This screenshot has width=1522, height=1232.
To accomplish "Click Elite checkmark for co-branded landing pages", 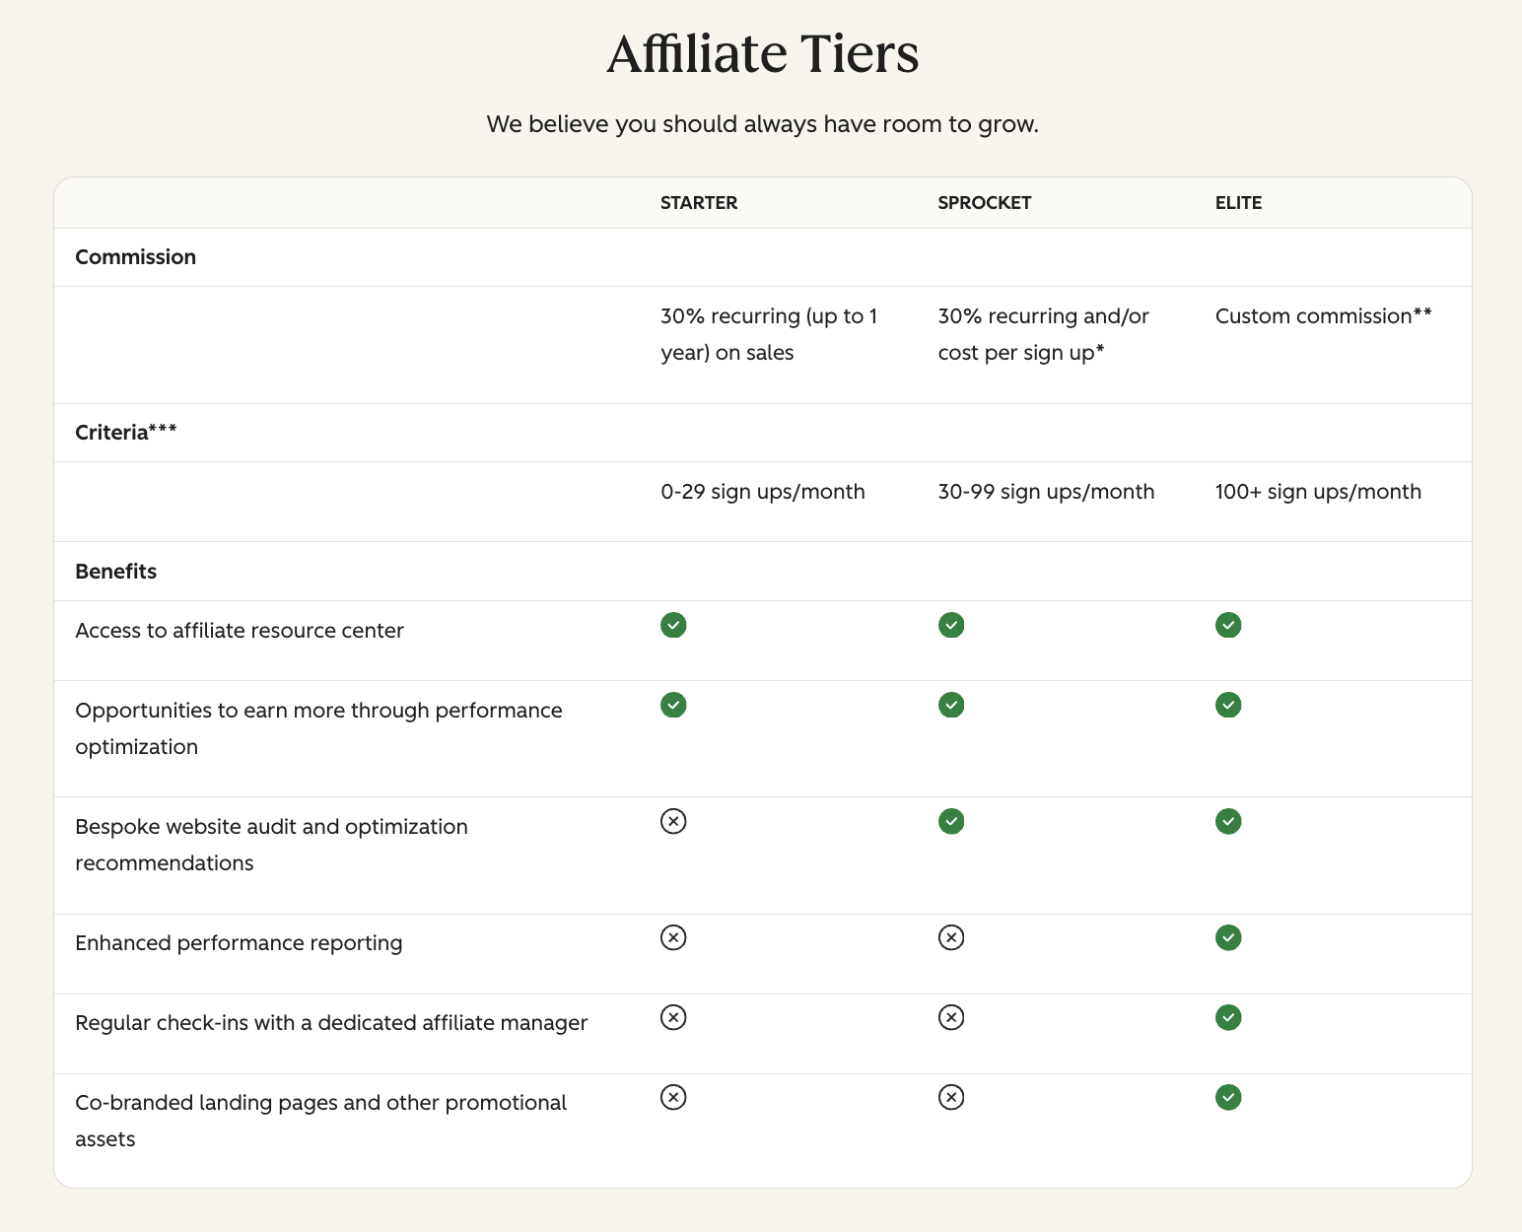I will (1228, 1097).
